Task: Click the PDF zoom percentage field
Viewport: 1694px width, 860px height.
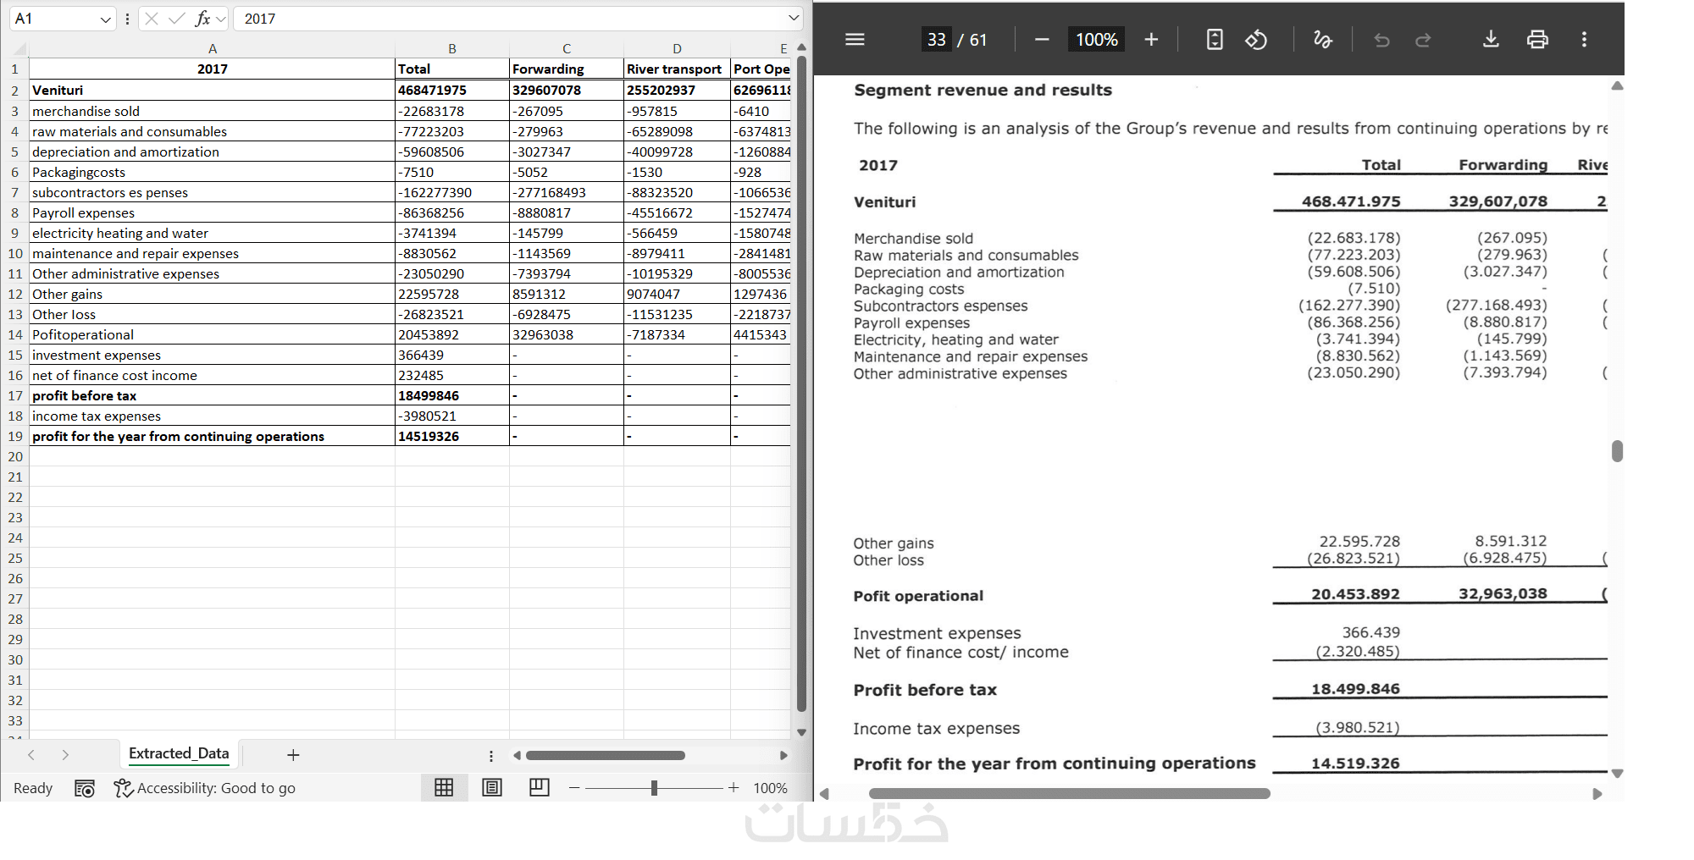Action: [1096, 39]
